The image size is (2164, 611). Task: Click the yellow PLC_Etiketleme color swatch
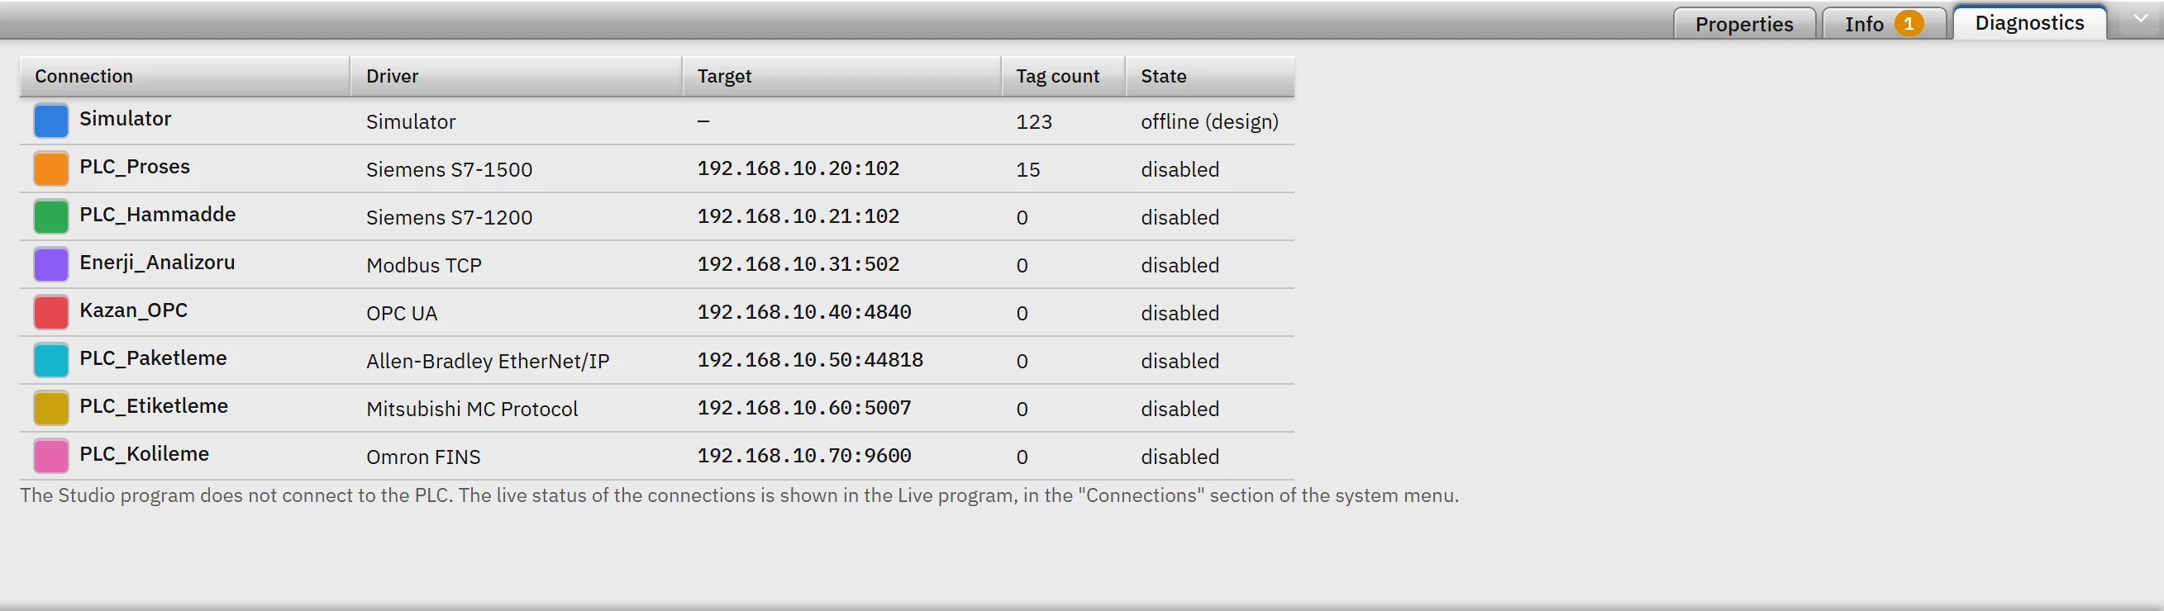pos(51,408)
